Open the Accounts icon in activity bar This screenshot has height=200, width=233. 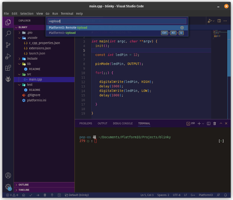(8, 175)
